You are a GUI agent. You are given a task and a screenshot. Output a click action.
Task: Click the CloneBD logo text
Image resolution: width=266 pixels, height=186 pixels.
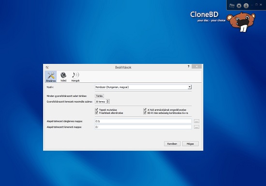tap(204, 14)
